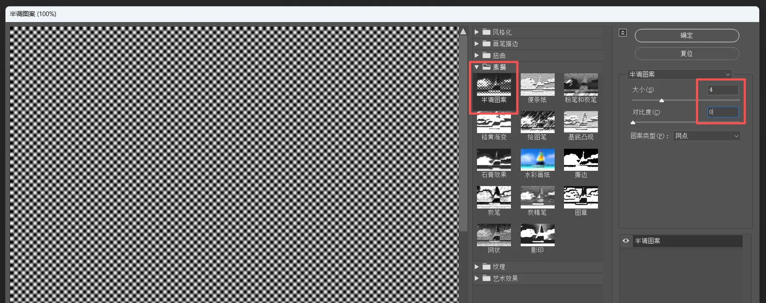Click the 大小 value input field
766x303 pixels.
tap(723, 90)
